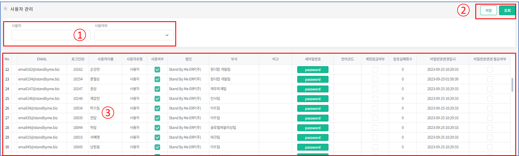Click the 조회 search button
The image size is (519, 156).
[x=507, y=11]
